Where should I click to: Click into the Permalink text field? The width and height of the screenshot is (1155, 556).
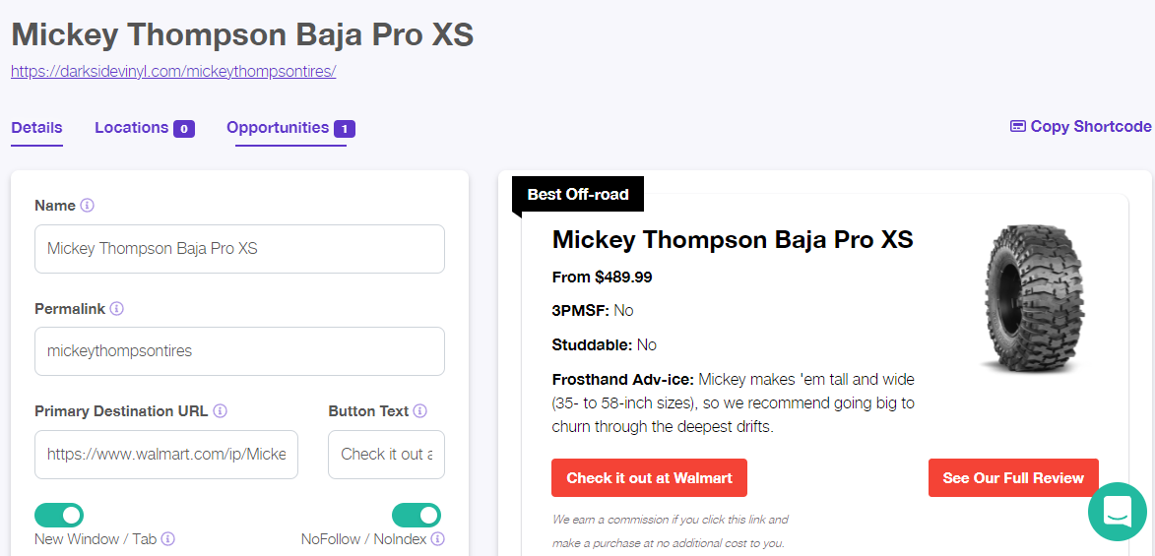coord(239,351)
